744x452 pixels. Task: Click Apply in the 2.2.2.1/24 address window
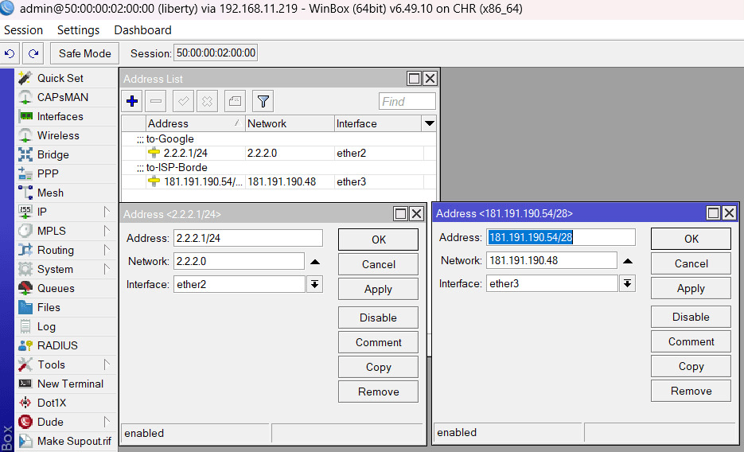tap(378, 289)
